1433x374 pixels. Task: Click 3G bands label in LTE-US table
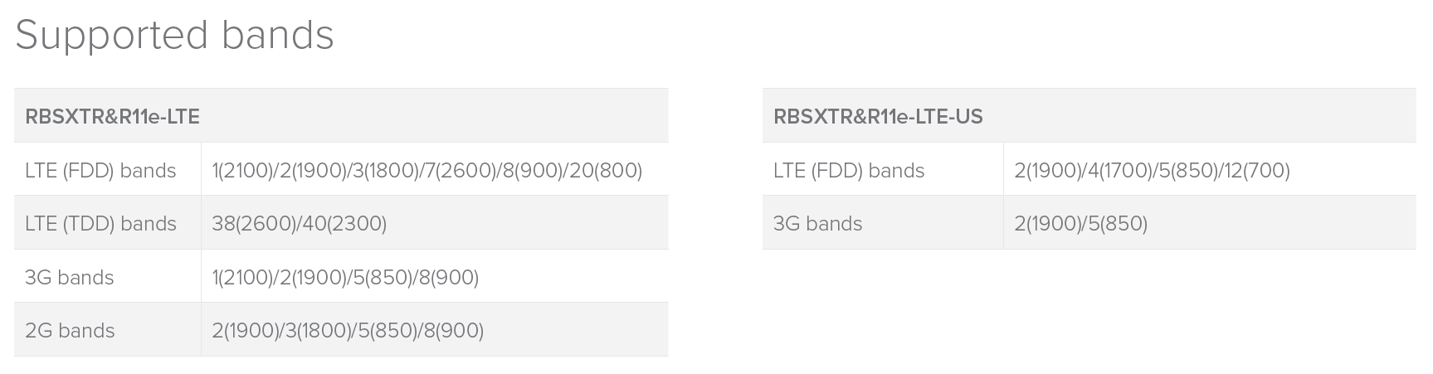click(817, 224)
